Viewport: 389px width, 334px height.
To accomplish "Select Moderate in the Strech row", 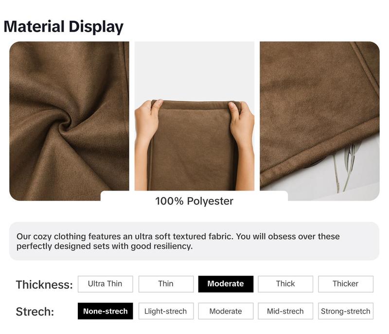I will pyautogui.click(x=226, y=311).
